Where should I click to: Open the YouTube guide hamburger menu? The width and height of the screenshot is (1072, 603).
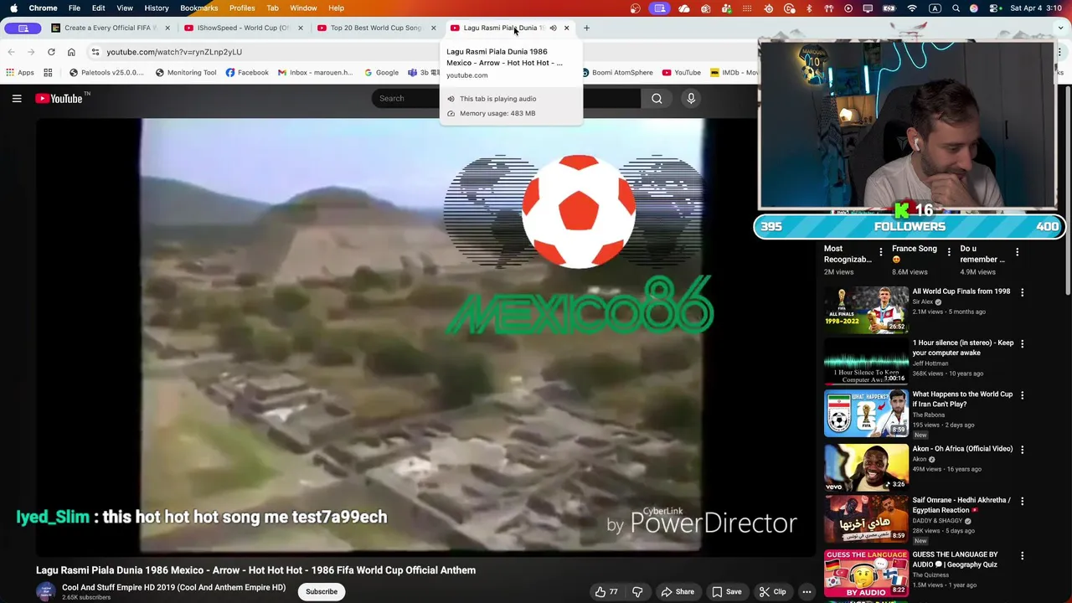pyautogui.click(x=17, y=99)
